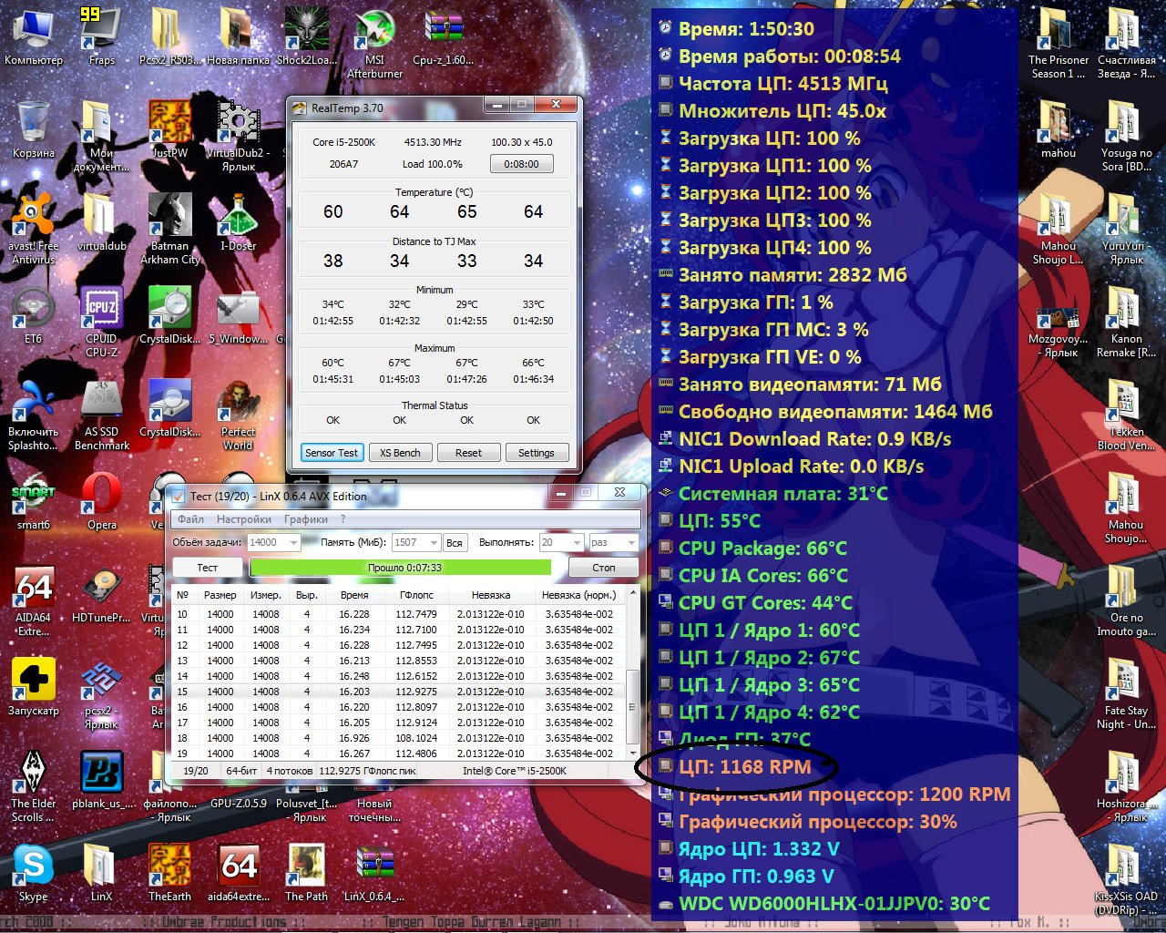Select the smart6 desktop shortcut
The image size is (1166, 933).
(34, 501)
